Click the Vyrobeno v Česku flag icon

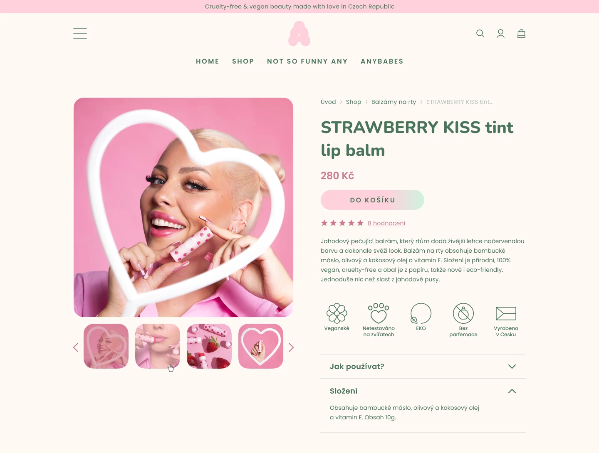pyautogui.click(x=506, y=313)
